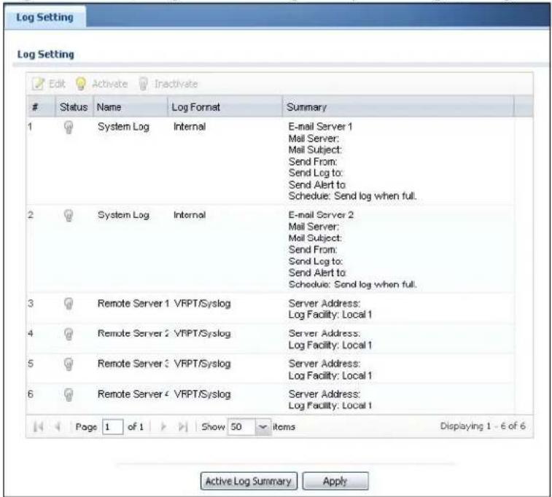This screenshot has height=497, width=552.
Task: Select the Log Setting tab
Action: point(45,17)
